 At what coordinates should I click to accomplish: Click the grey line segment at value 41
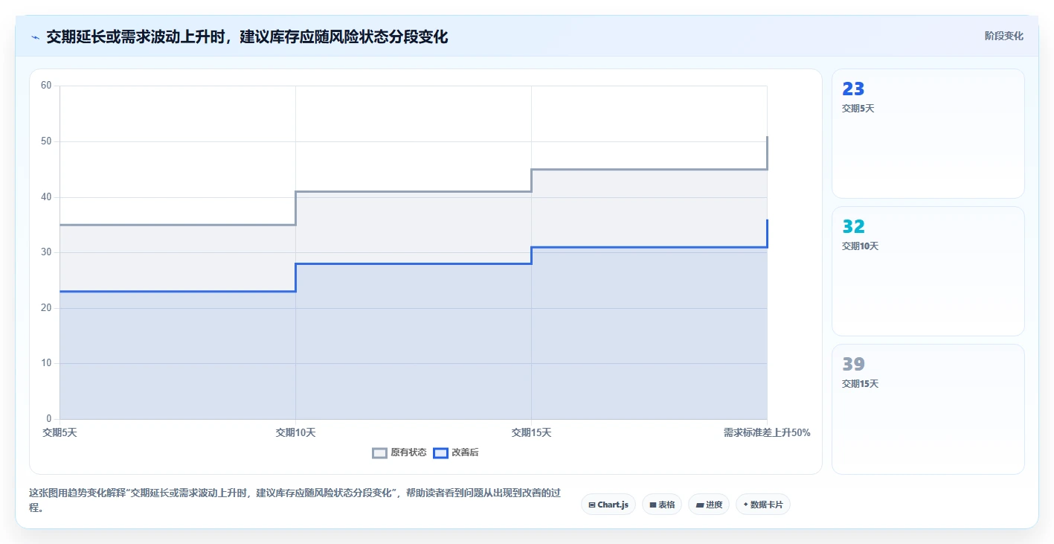[413, 191]
